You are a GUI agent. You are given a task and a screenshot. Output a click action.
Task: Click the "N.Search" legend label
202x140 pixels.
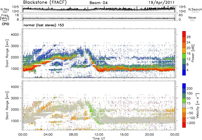(x=195, y=9)
